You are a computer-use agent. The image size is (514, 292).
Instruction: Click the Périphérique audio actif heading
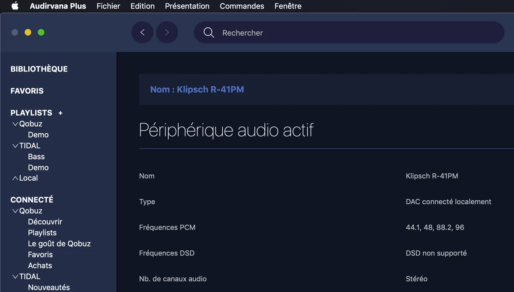point(226,130)
